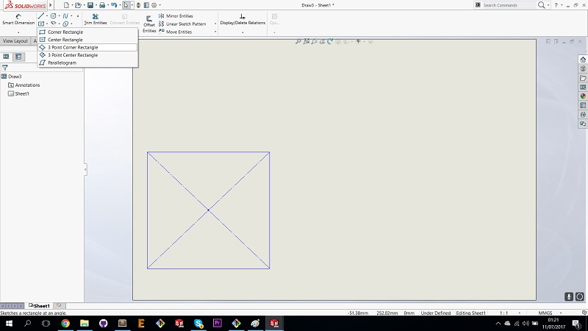The image size is (588, 331).
Task: Open the Line tool dropdown arrow
Action: click(47, 16)
